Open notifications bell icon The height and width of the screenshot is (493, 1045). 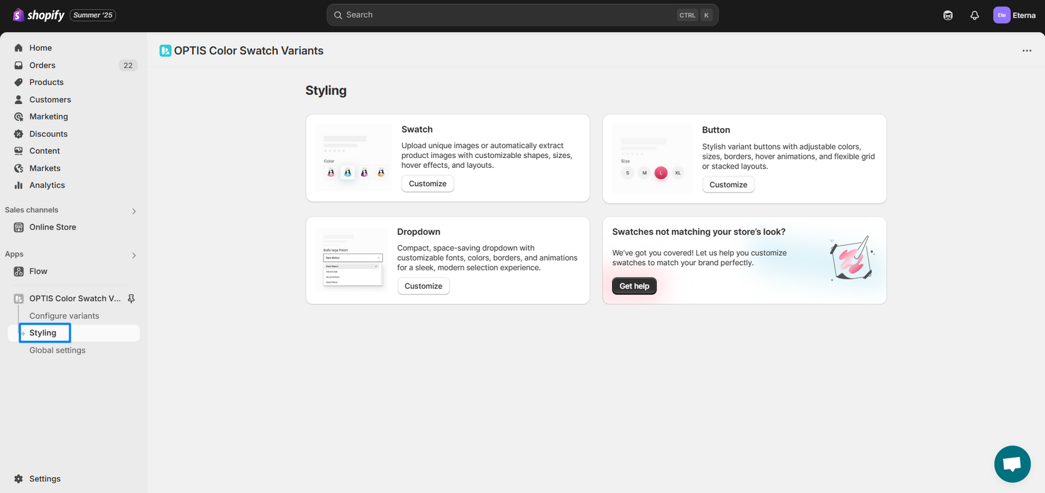974,15
